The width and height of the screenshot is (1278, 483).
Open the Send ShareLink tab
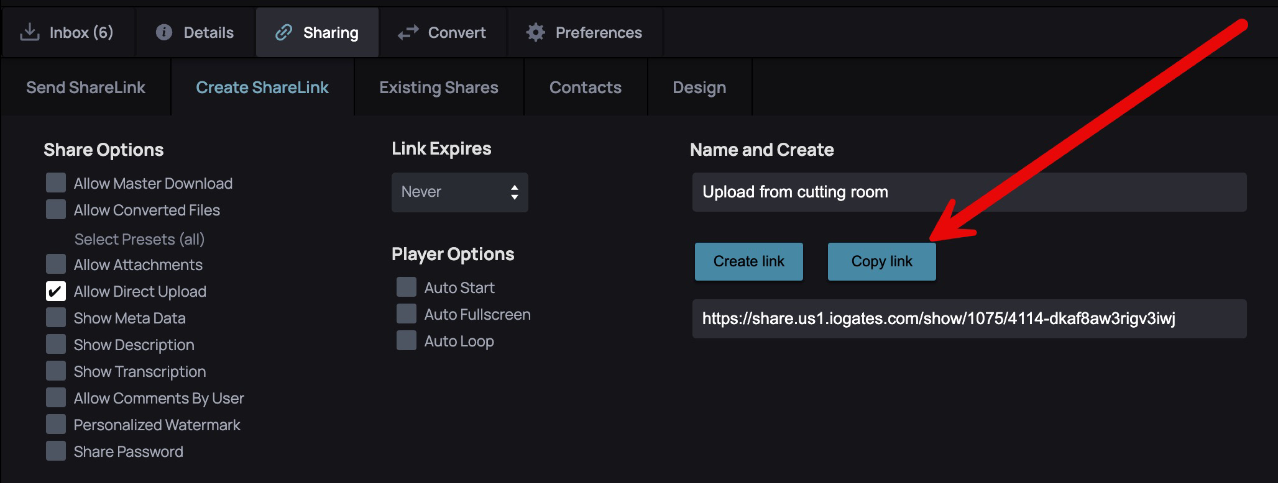[86, 88]
